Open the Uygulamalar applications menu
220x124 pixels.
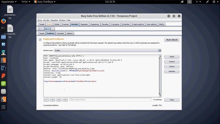[x=9, y=2]
